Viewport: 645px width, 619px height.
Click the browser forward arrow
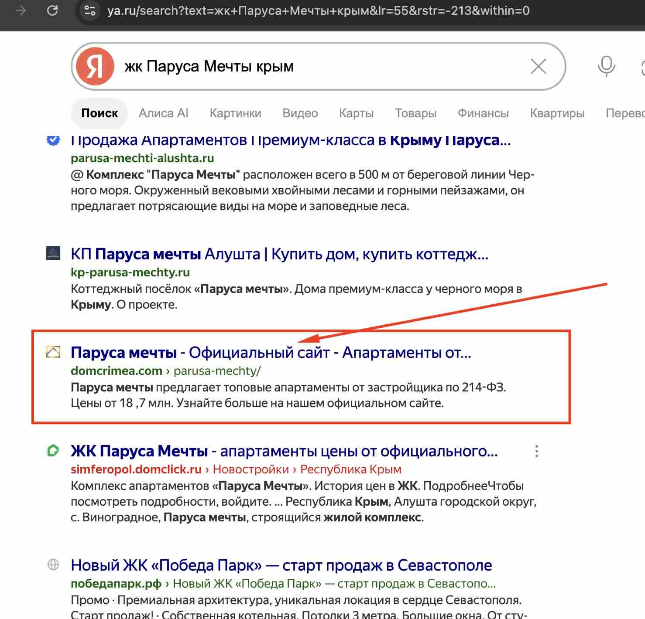[21, 10]
